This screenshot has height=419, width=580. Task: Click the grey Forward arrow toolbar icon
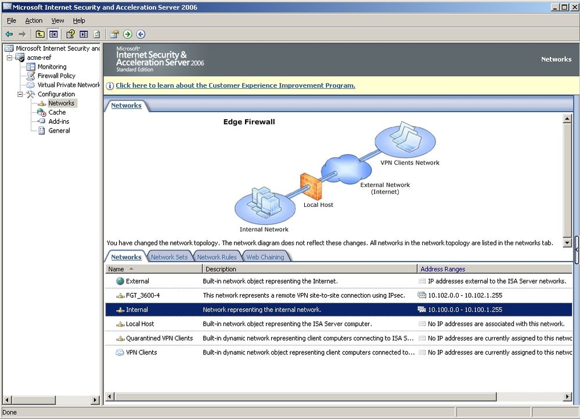pyautogui.click(x=22, y=34)
